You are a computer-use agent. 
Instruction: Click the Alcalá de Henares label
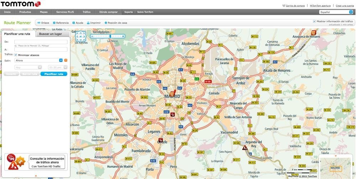[x=277, y=70]
